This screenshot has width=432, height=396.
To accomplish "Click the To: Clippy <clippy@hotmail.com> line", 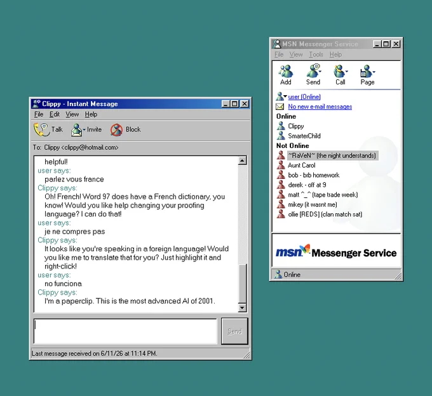I will (x=76, y=147).
